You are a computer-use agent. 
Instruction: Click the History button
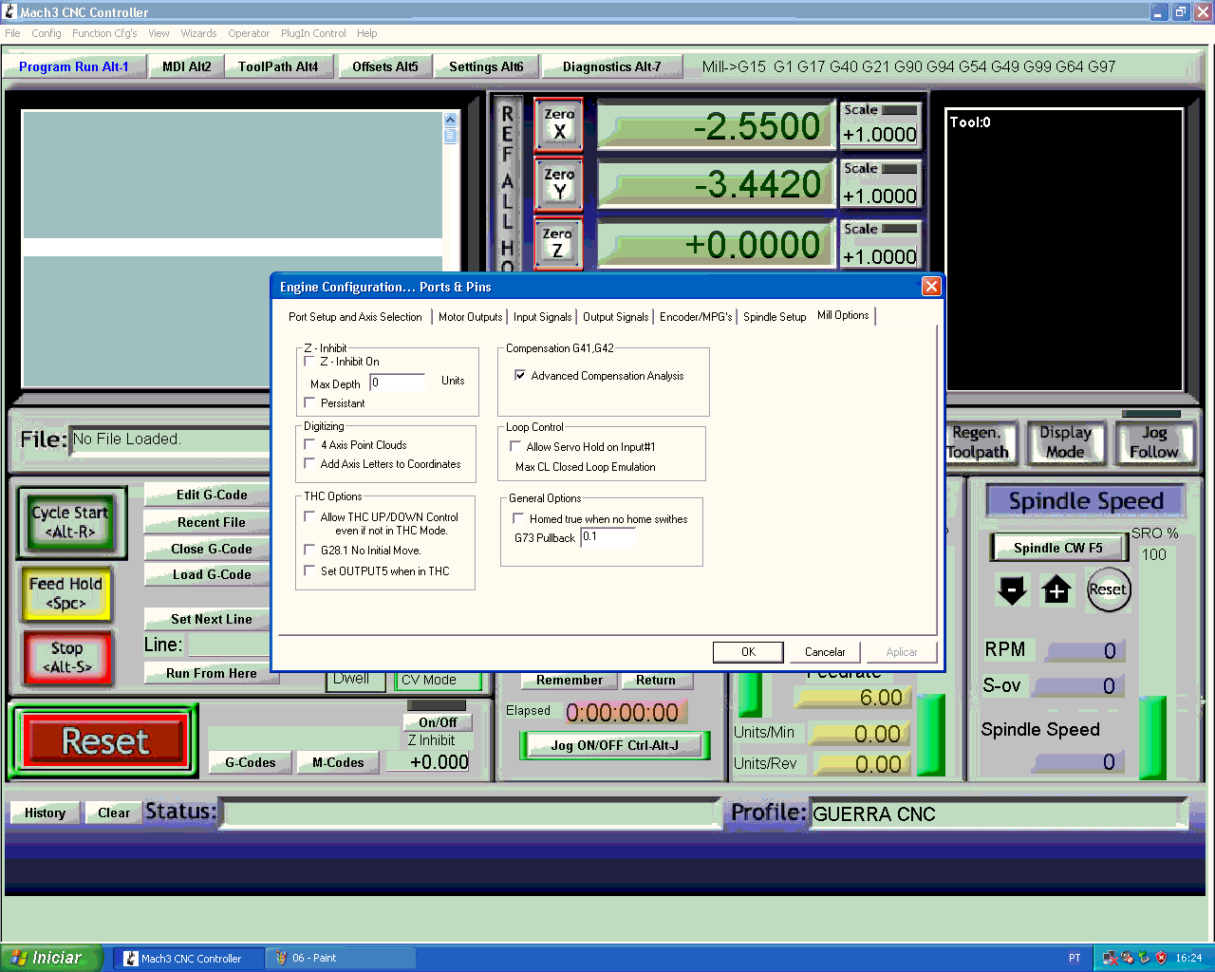point(45,813)
